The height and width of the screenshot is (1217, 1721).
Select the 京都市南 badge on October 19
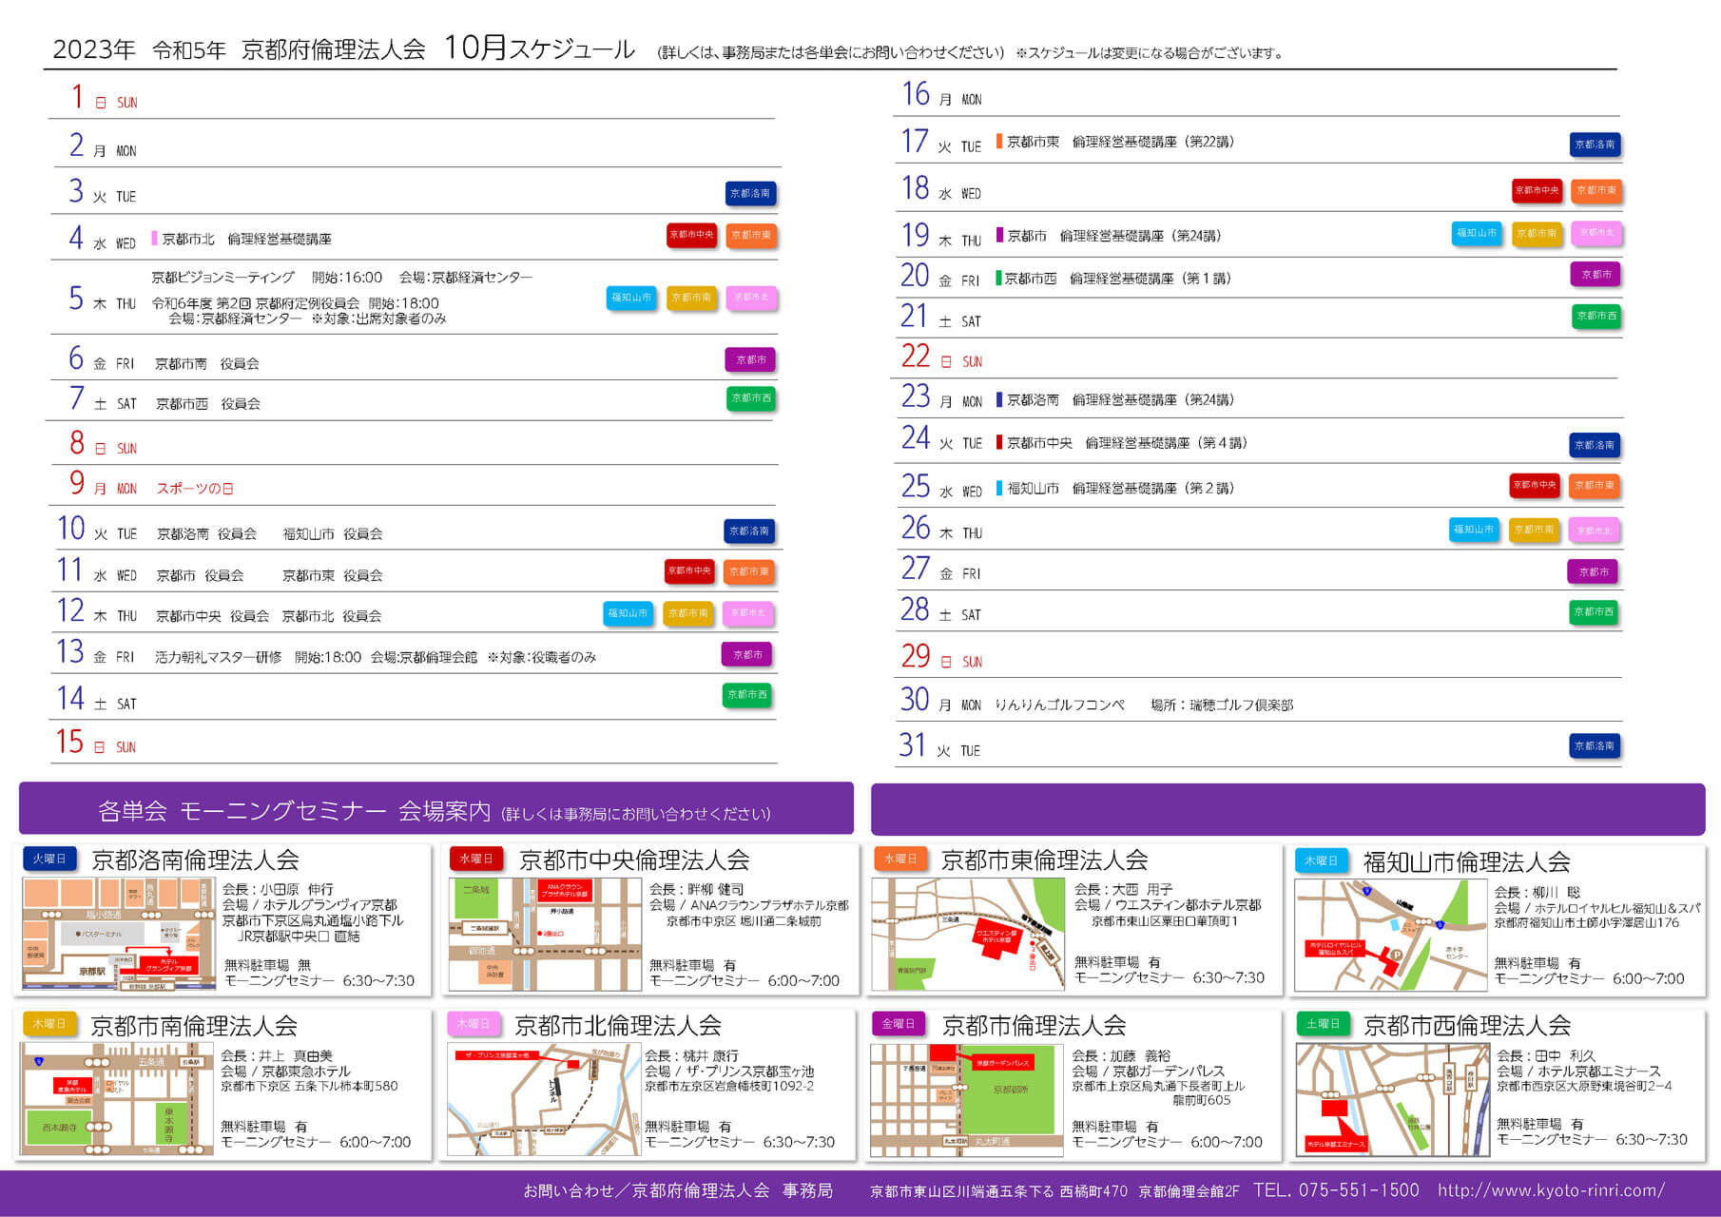(x=1537, y=233)
